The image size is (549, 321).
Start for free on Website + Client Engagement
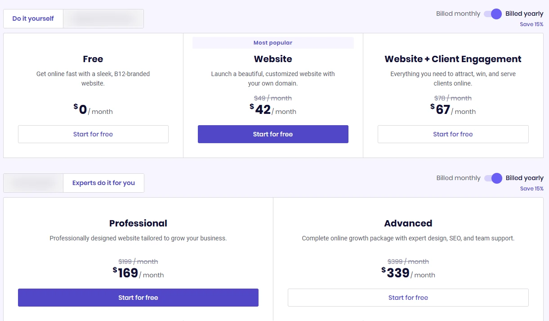click(x=453, y=134)
